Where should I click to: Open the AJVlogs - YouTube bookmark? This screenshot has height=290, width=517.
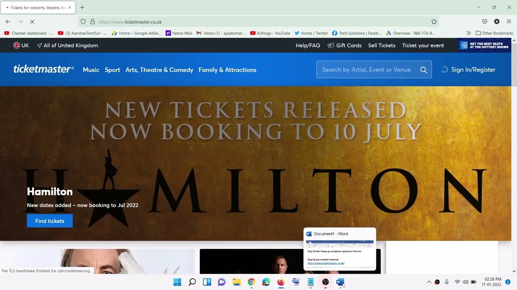(270, 33)
